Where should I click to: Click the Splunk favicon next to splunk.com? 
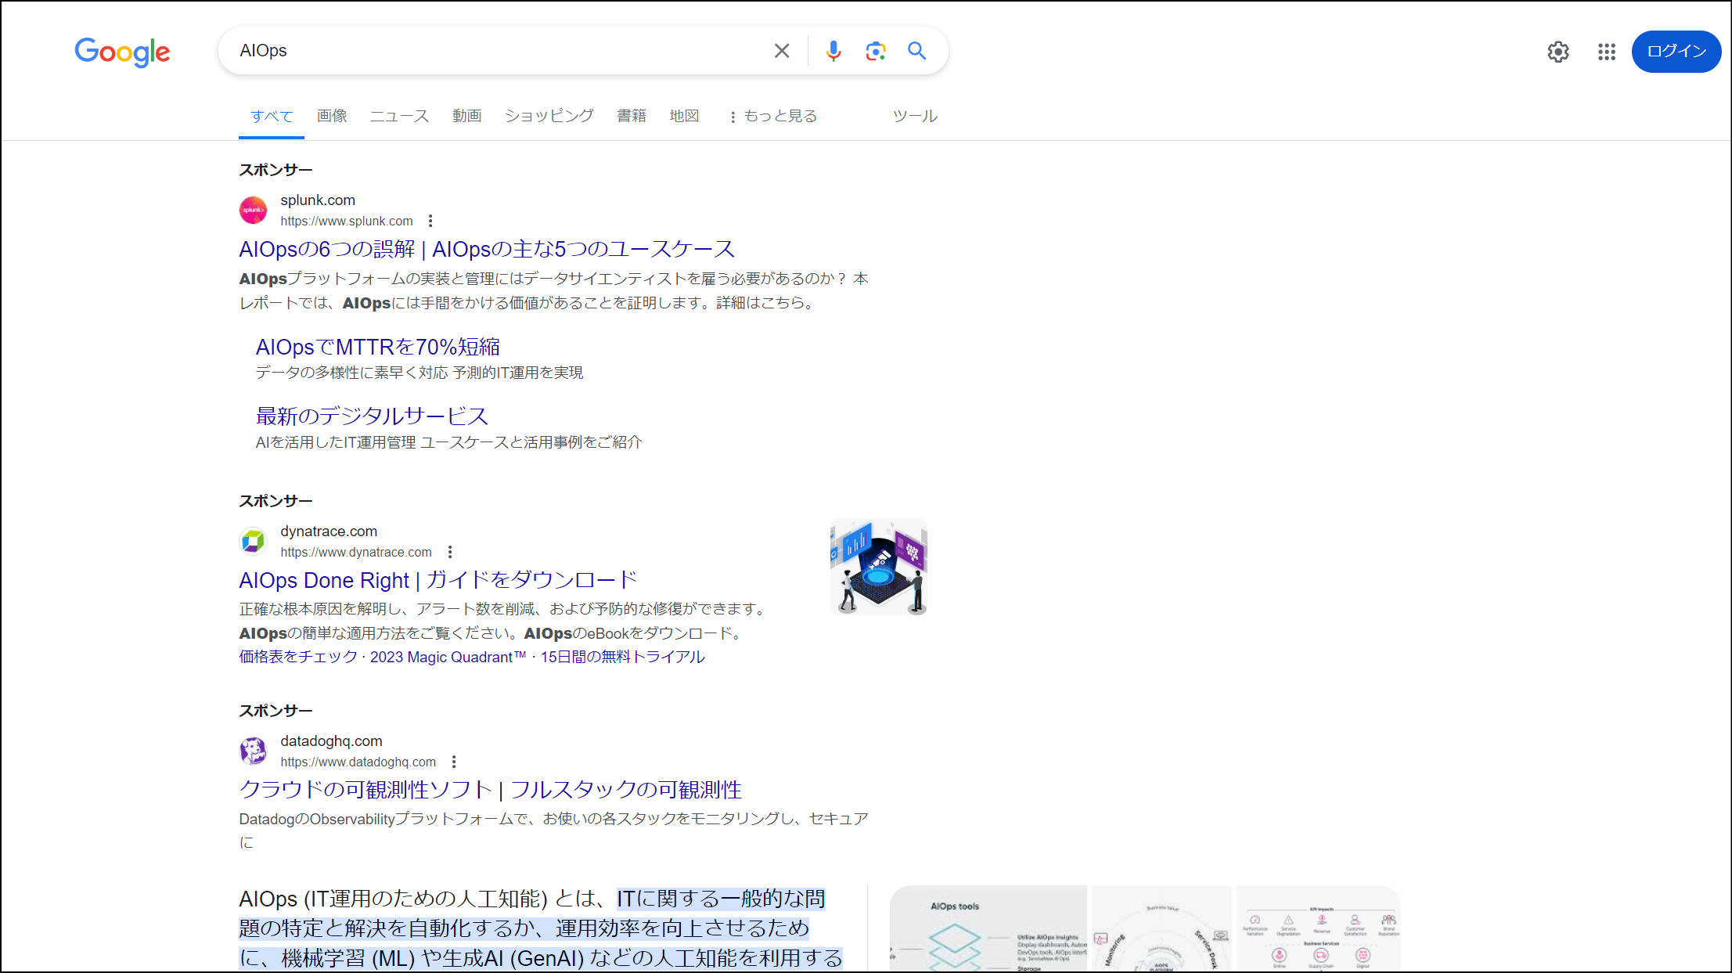[252, 210]
